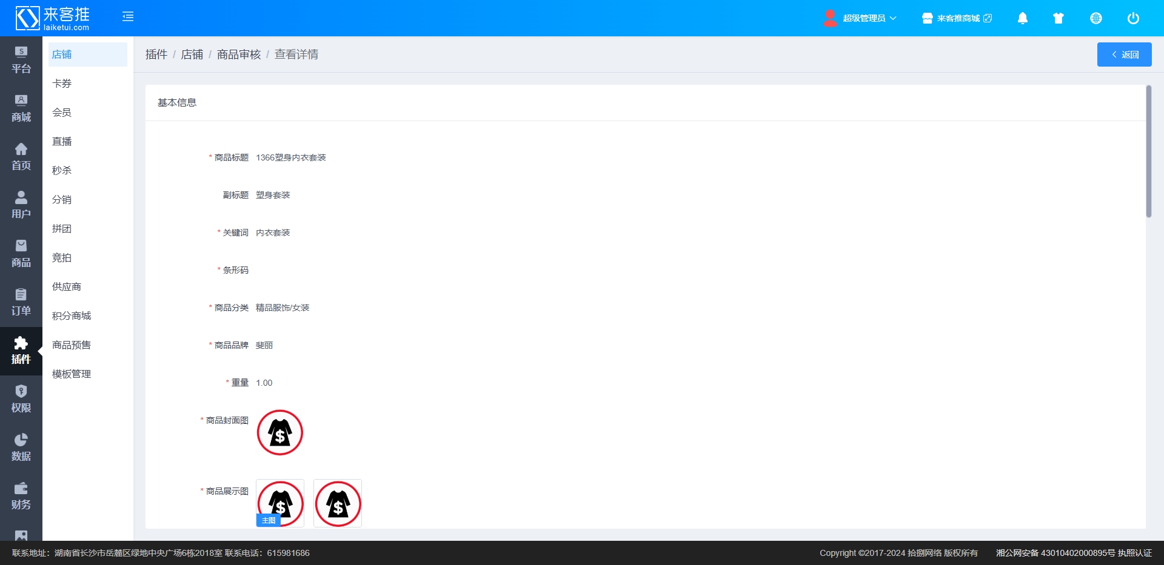Click the 商品封面图 cover image thumbnail
Viewport: 1164px width, 565px height.
pos(280,432)
